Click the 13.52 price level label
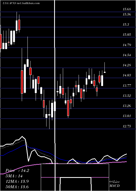Viewport: 136px width, 191px height. (x=127, y=95)
